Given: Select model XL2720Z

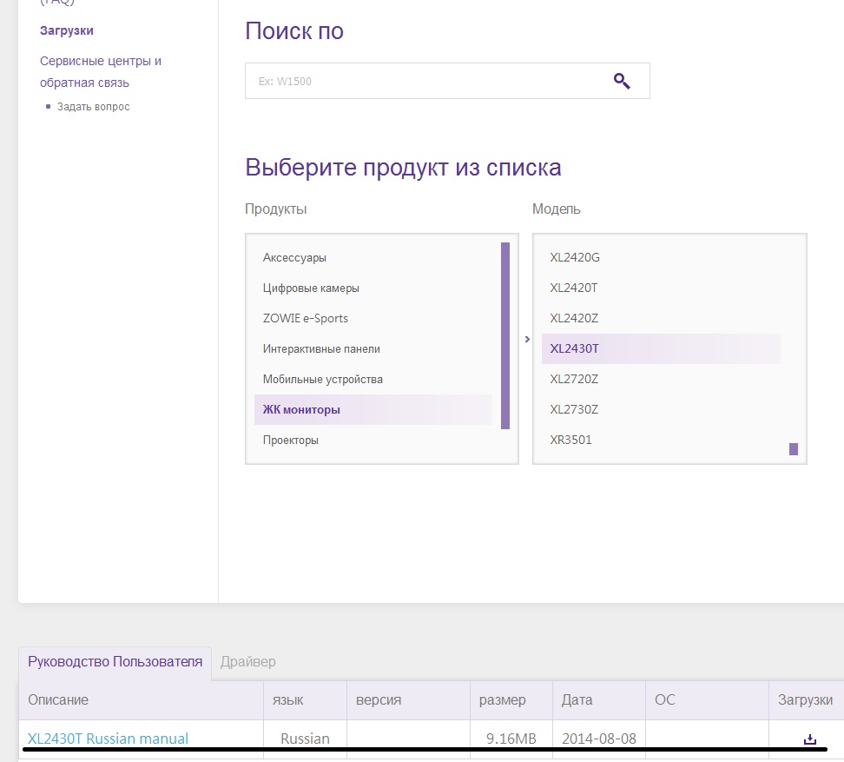Looking at the screenshot, I should click(661, 379).
